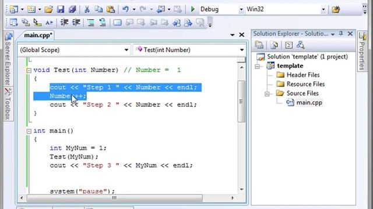The height and width of the screenshot is (209, 373).
Task: Collapse the template project node
Action: [x=257, y=66]
